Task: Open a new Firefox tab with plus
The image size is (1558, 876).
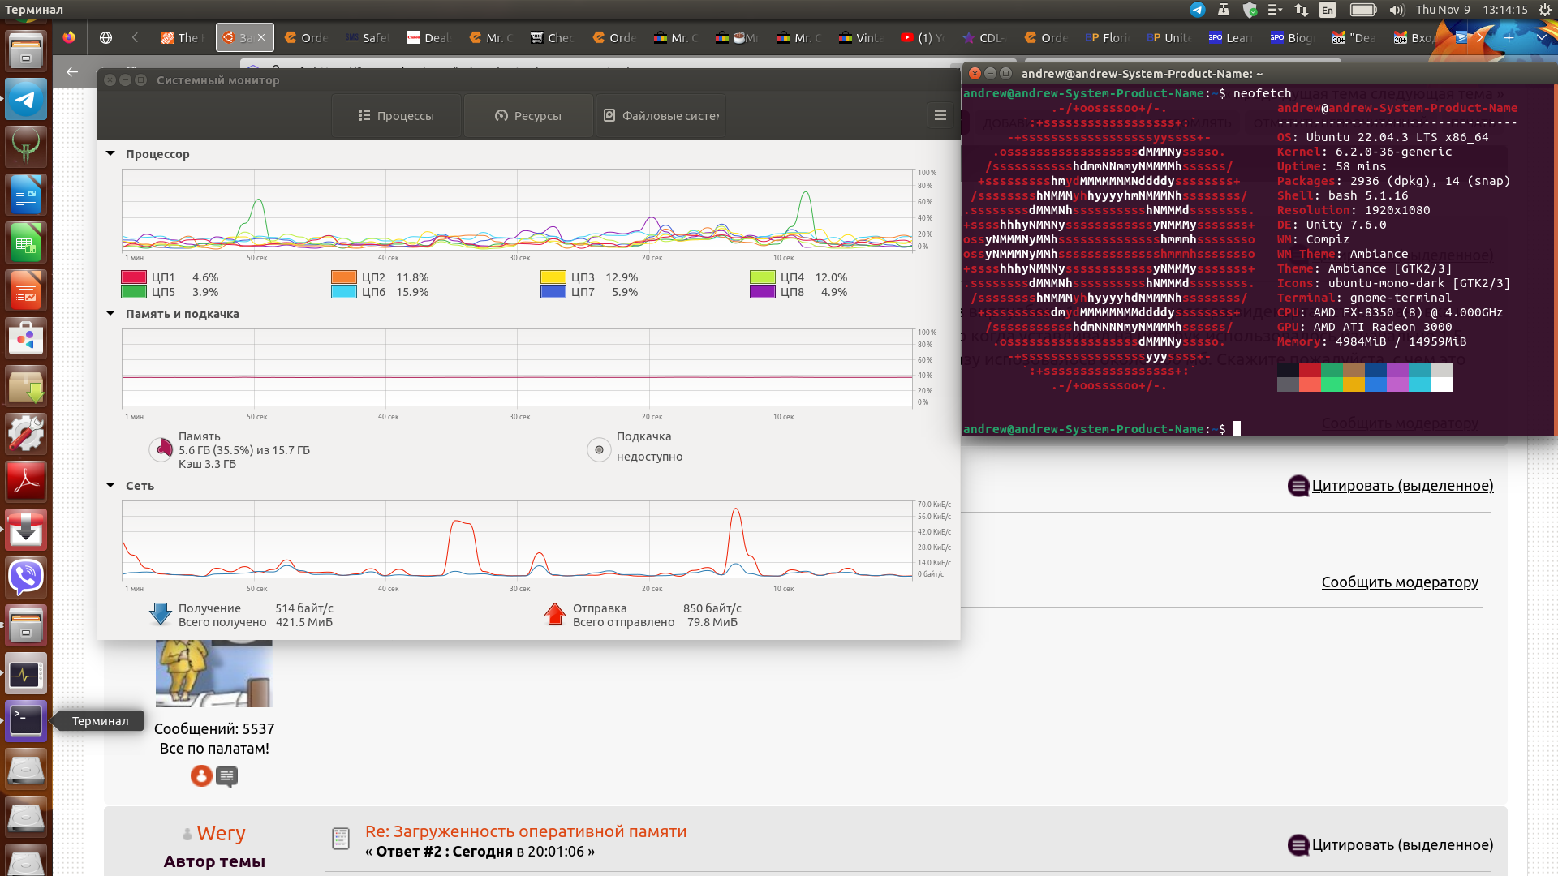Action: click(1509, 37)
